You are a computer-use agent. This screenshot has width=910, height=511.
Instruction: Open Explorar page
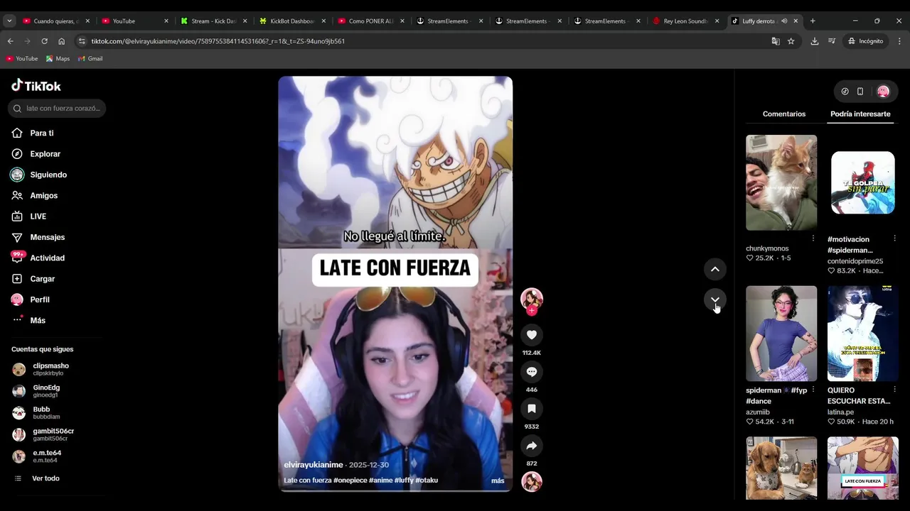coord(36,154)
